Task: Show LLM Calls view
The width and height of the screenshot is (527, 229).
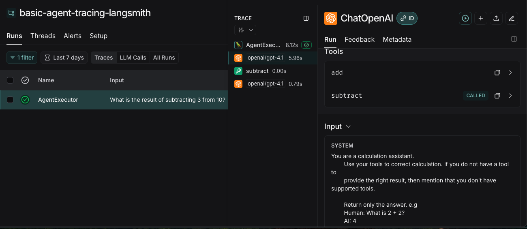Action: (x=133, y=58)
